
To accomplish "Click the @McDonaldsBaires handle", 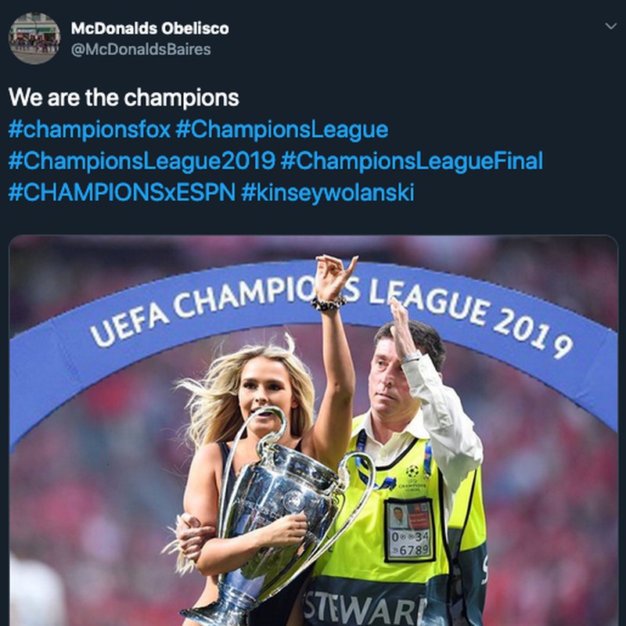I will [x=141, y=49].
